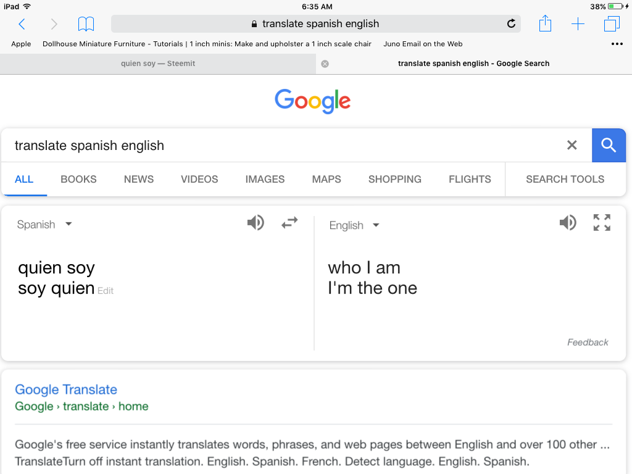
Task: Clear the search box with the X
Action: [572, 145]
